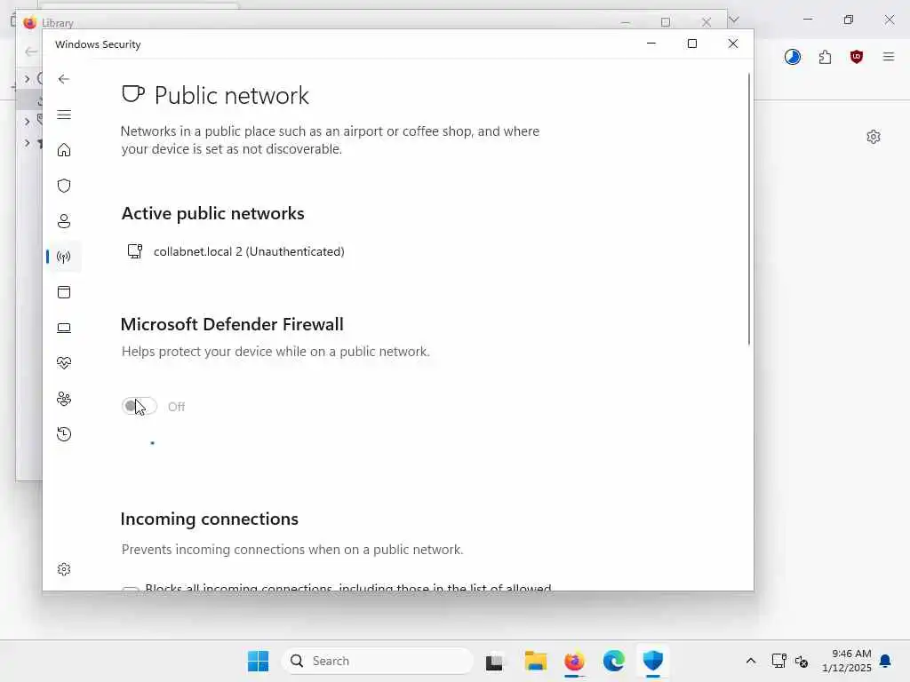Expand first tree item in Library window
The width and height of the screenshot is (910, 682).
click(27, 78)
